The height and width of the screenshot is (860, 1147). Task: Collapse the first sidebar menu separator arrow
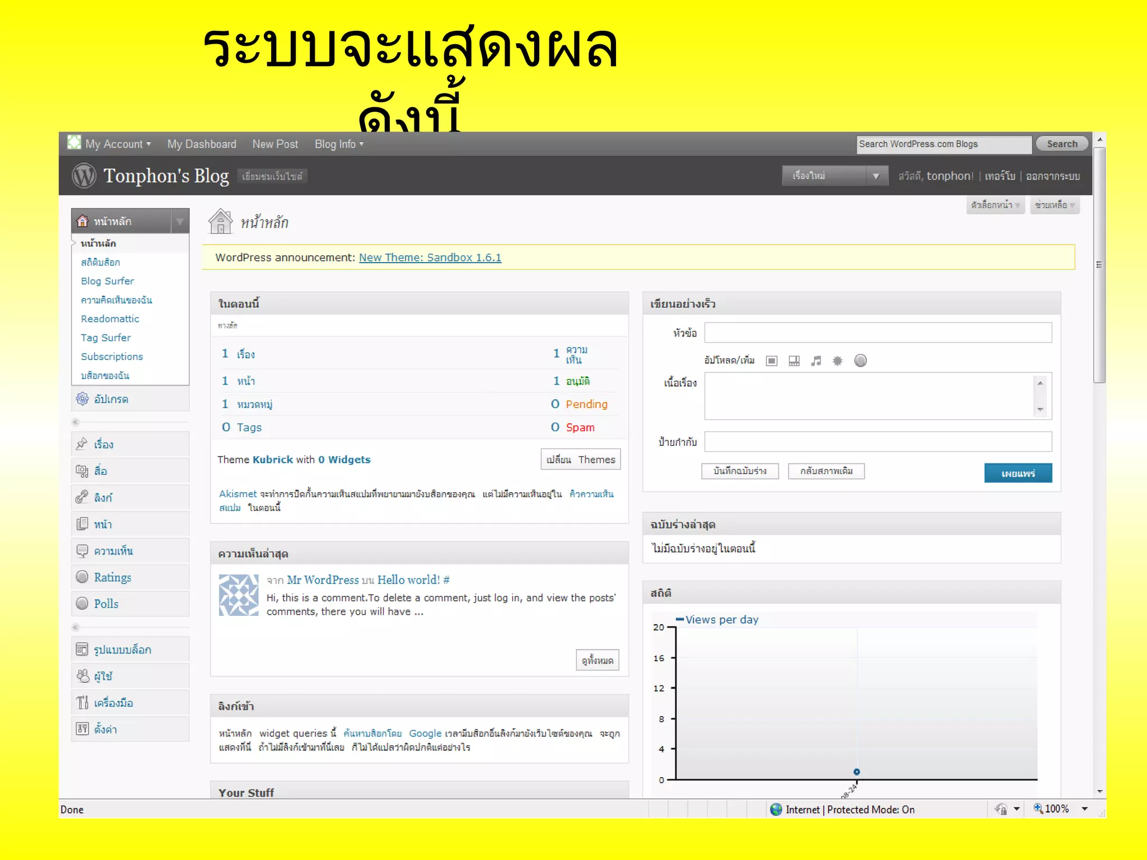(x=76, y=422)
